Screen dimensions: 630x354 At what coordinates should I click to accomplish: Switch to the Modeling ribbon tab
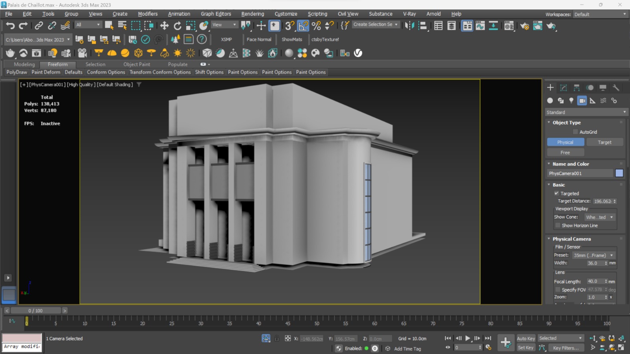pos(24,64)
